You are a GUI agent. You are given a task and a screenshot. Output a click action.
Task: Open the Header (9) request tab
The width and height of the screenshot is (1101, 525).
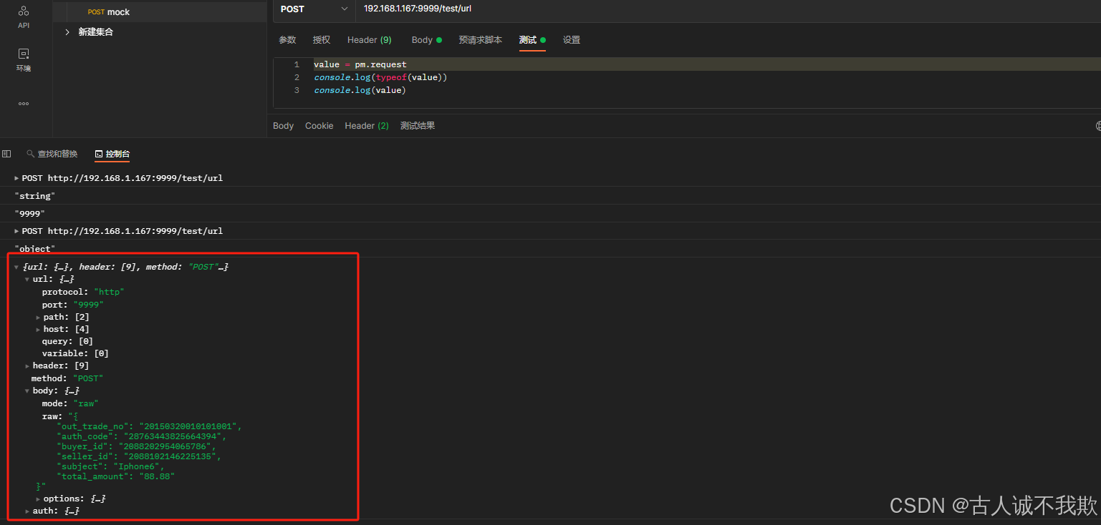pos(370,40)
